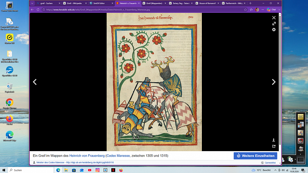Expand the tab actions dropdown

point(32,3)
